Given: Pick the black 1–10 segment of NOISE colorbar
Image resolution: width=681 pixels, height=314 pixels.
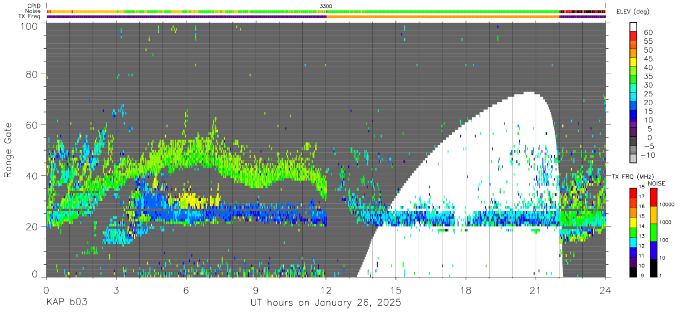Looking at the screenshot, I should [653, 267].
